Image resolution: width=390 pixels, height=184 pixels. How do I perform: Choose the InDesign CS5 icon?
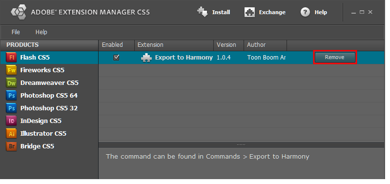pos(11,121)
